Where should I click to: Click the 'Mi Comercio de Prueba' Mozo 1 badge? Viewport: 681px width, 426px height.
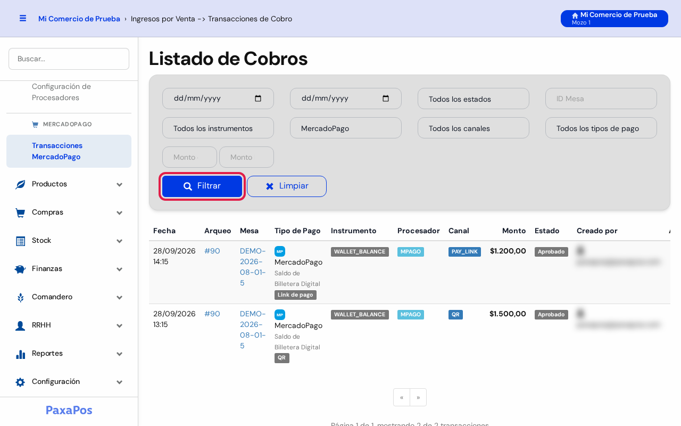[614, 19]
